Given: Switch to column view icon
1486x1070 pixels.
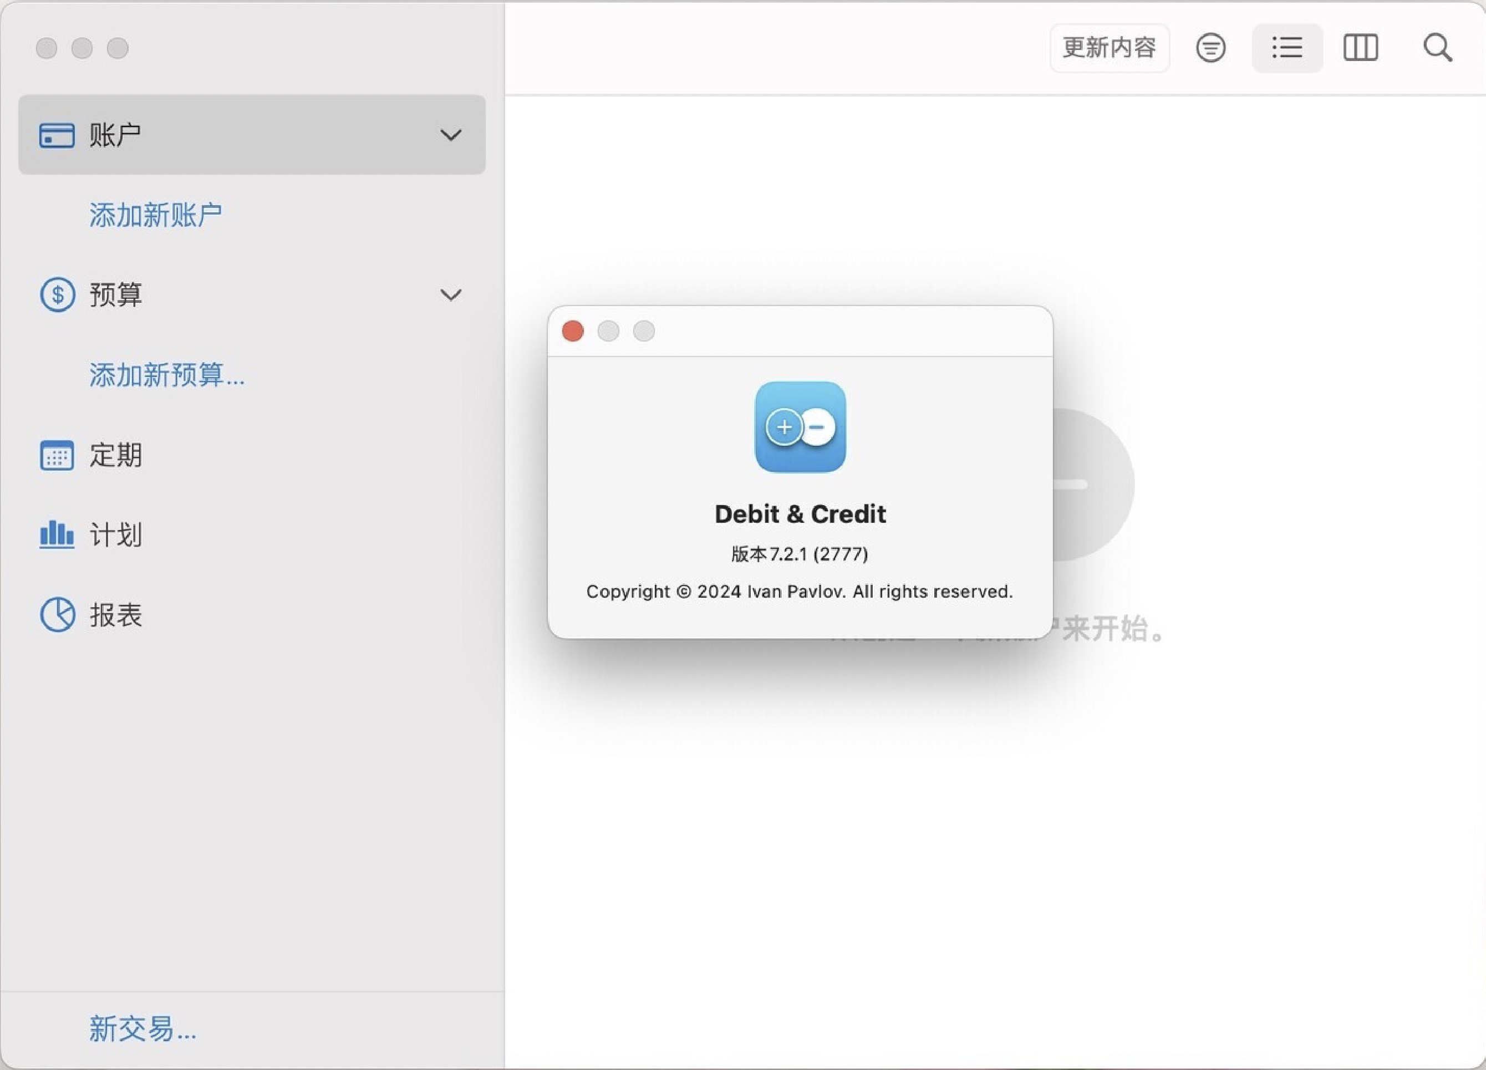Looking at the screenshot, I should [1360, 48].
